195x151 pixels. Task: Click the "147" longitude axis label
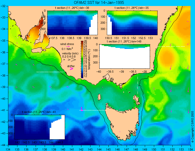click(127, 149)
